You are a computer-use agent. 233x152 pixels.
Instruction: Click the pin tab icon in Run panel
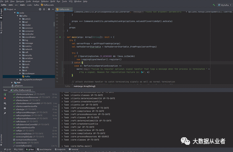[x=5, y=113]
